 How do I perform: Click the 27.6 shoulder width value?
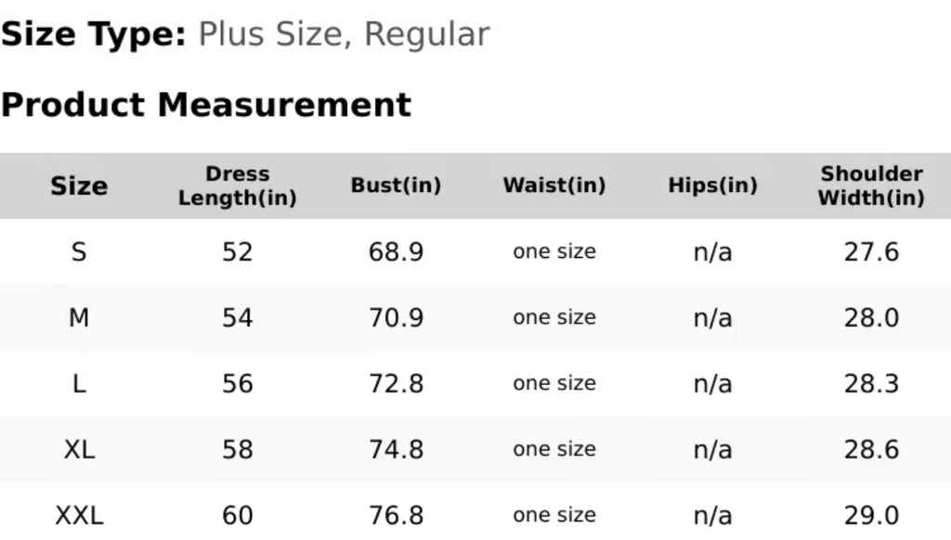871,252
